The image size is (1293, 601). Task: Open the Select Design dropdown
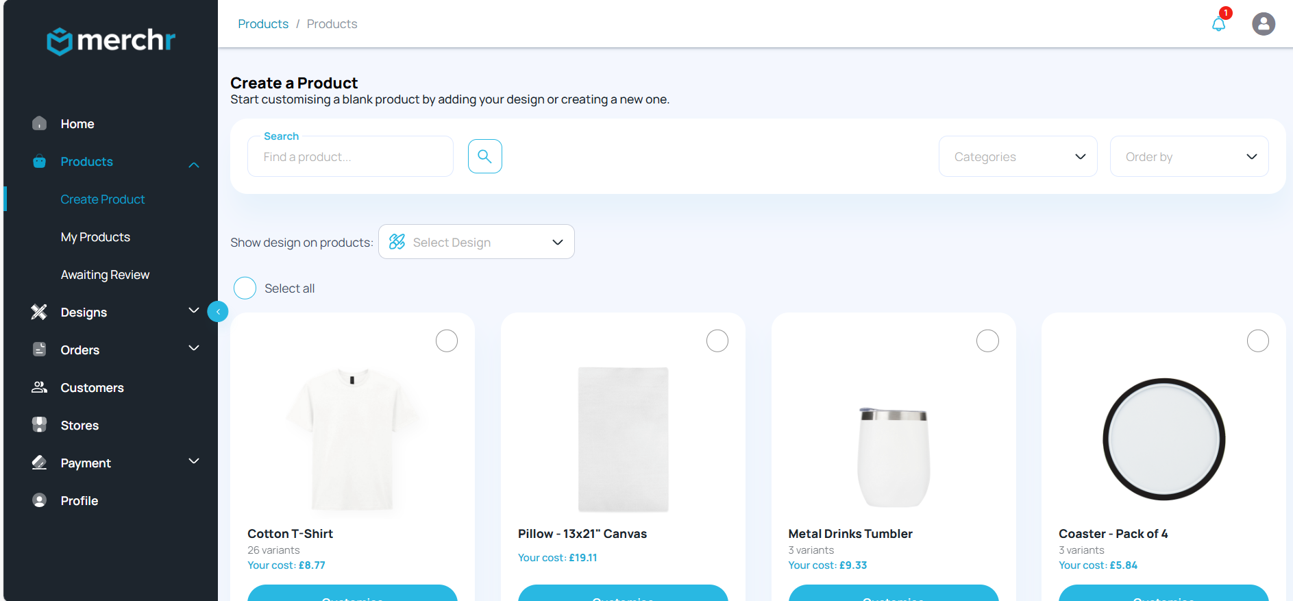coord(476,242)
